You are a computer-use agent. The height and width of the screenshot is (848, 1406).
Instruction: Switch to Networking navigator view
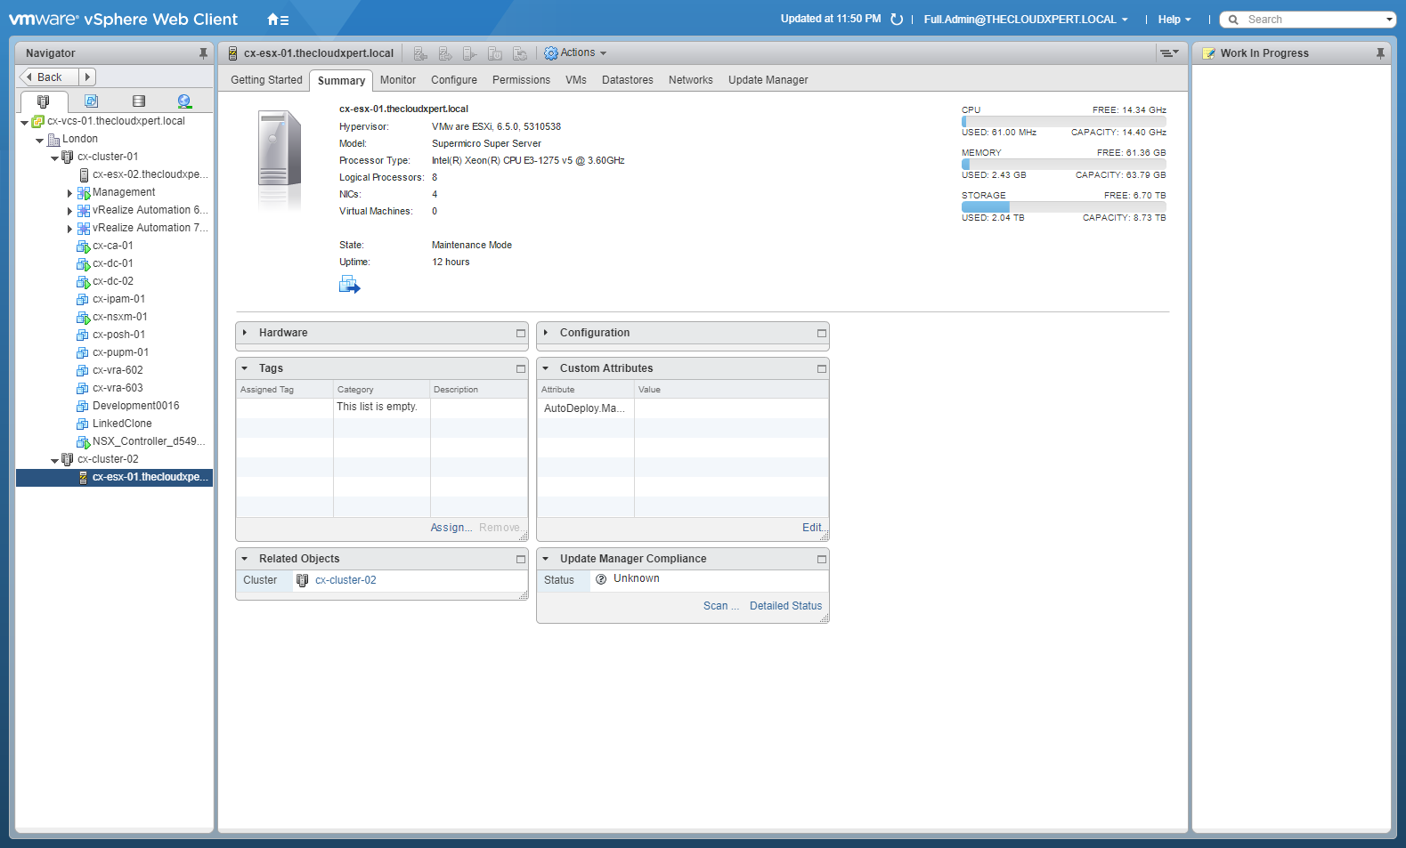[x=184, y=101]
